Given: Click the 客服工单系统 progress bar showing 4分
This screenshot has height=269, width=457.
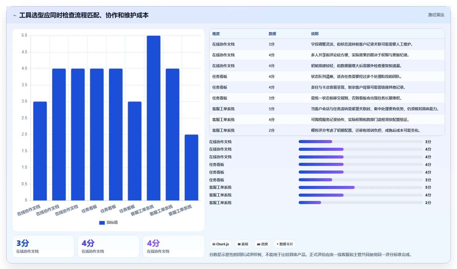Looking at the screenshot, I should pos(361,195).
